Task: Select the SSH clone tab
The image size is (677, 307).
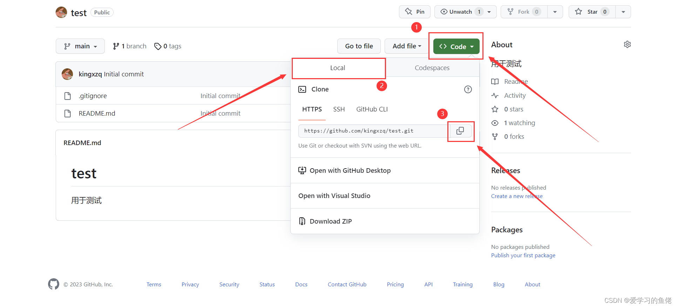Action: pyautogui.click(x=339, y=109)
